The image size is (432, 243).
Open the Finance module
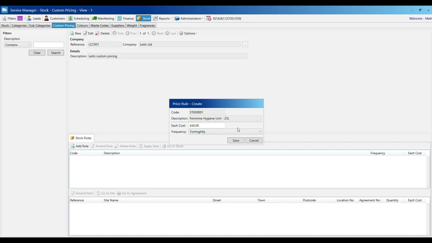pyautogui.click(x=126, y=18)
